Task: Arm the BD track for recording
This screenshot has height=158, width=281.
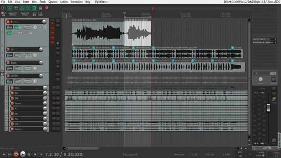Action: coord(12,93)
